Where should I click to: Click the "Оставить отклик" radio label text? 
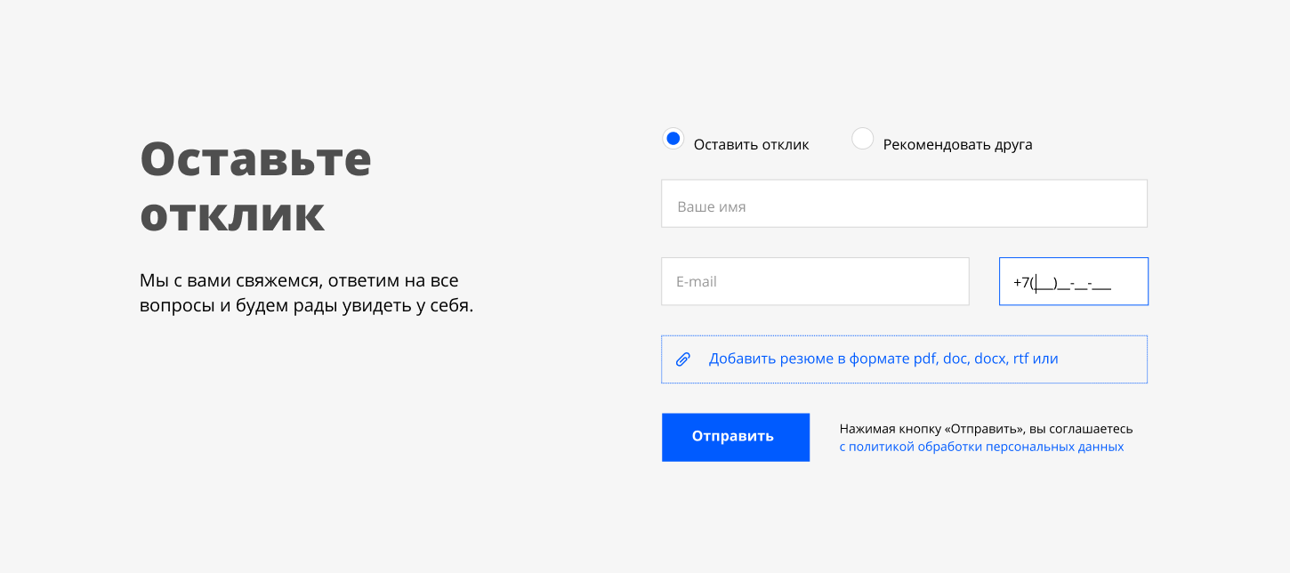click(751, 144)
